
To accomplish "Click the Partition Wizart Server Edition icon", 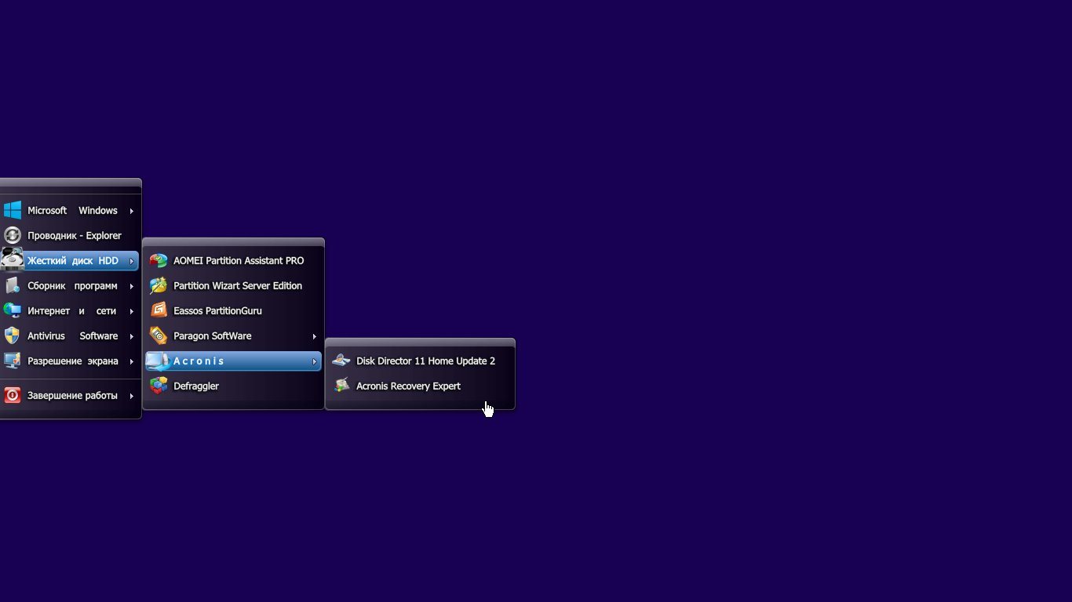I will point(159,285).
